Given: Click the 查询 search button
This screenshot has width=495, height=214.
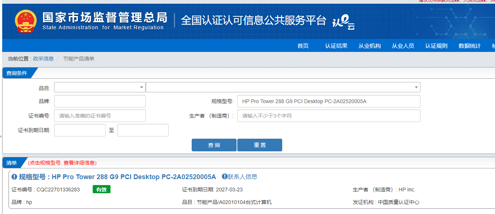Looking at the screenshot, I should coord(214,145).
